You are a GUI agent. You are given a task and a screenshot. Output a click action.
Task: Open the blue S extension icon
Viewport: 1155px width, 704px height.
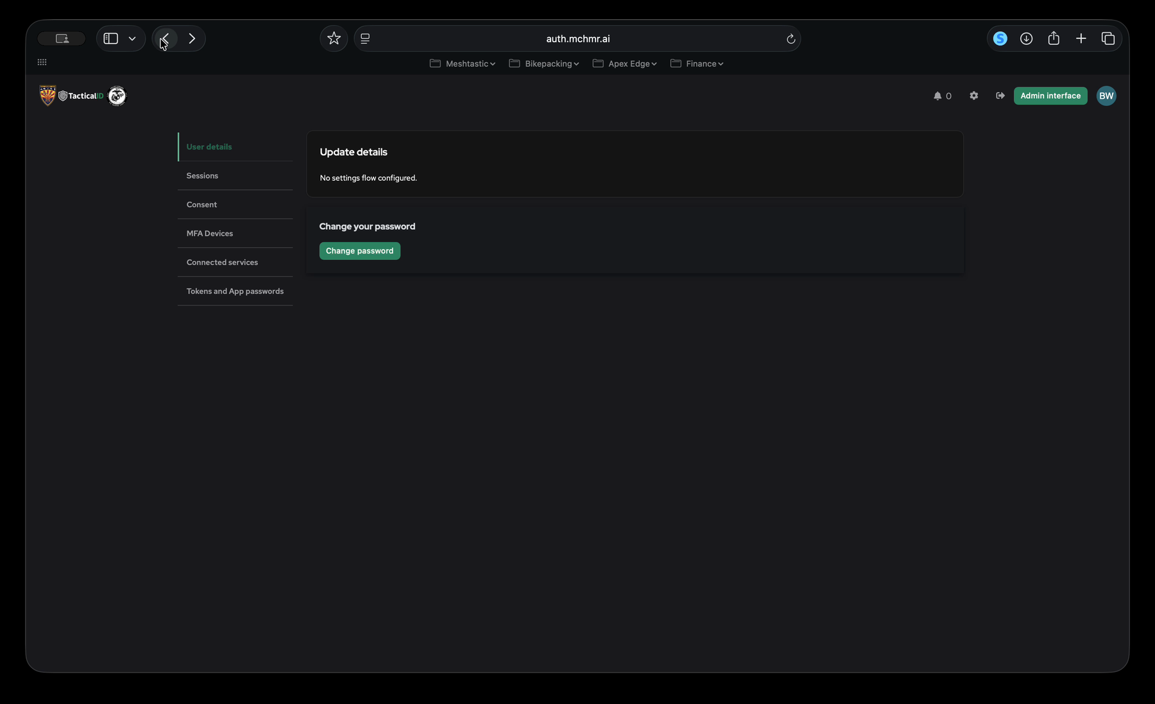pyautogui.click(x=1000, y=39)
